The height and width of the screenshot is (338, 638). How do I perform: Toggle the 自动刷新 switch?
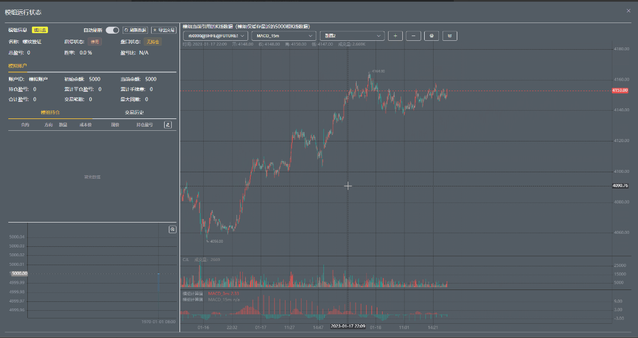pos(112,30)
